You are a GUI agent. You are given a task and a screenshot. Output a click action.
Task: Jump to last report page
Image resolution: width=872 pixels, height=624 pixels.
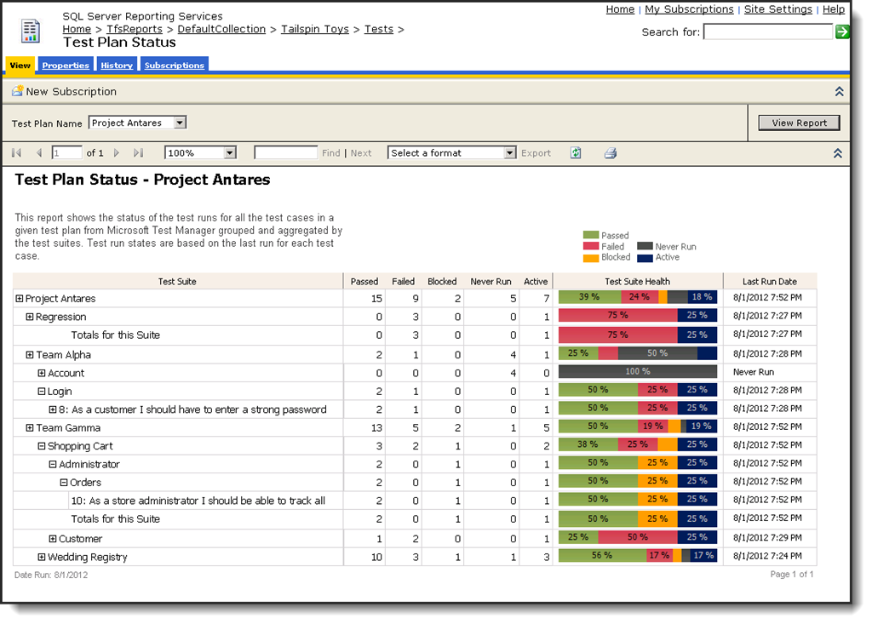pos(139,153)
